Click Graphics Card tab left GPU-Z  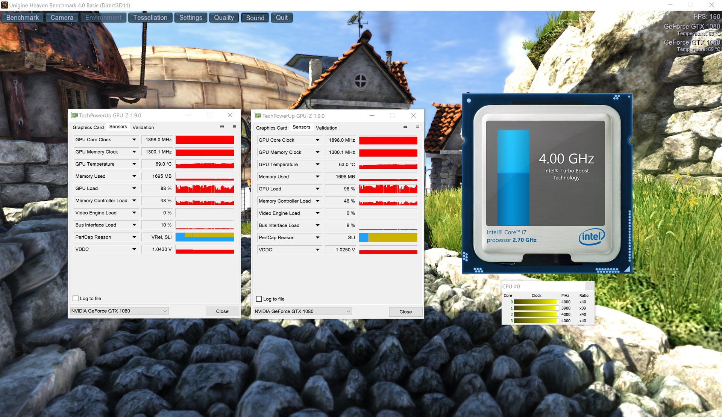[89, 127]
